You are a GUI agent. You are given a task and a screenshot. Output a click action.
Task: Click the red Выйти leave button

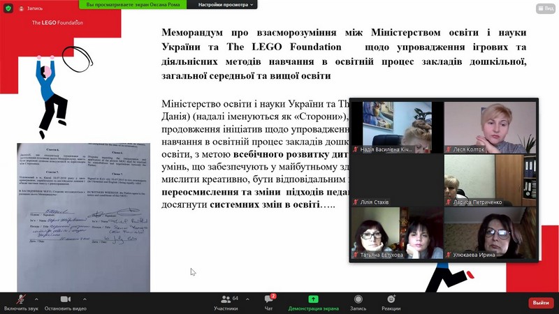point(541,303)
